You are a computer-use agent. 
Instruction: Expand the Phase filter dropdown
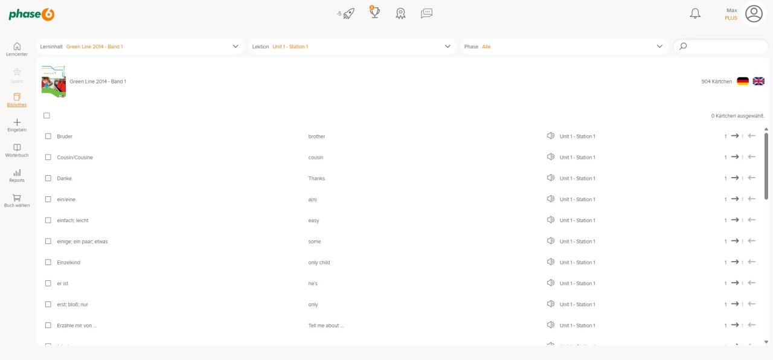click(x=659, y=47)
